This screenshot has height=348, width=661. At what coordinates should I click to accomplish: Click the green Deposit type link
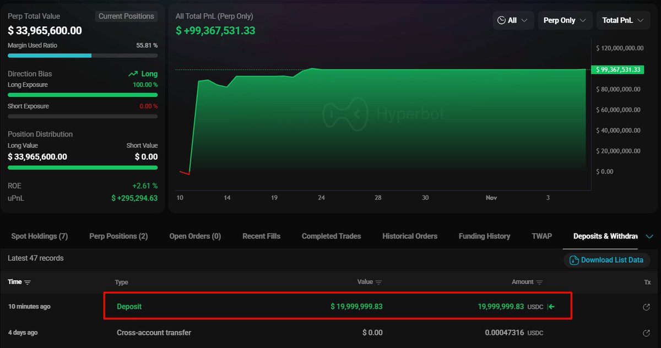pos(129,307)
